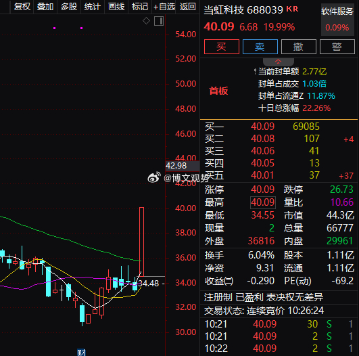The image size is (359, 356).
Task: Collapse panel with red up chevron
Action: coord(278,62)
